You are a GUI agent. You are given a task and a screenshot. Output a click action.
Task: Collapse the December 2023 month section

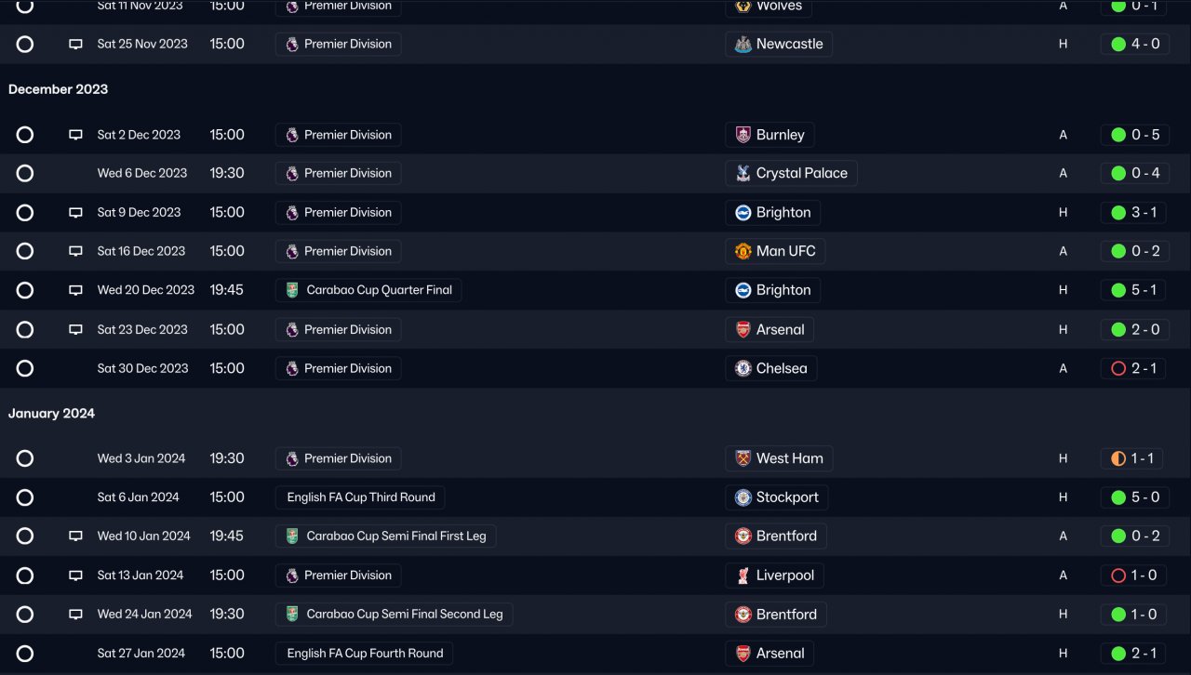[58, 89]
